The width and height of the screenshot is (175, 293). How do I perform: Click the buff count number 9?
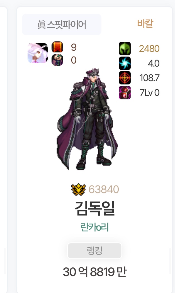click(74, 47)
